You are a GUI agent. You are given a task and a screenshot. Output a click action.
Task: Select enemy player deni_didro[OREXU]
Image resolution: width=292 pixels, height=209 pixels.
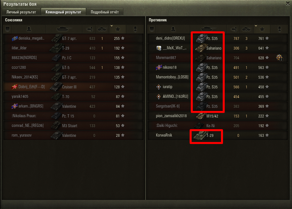(x=171, y=38)
